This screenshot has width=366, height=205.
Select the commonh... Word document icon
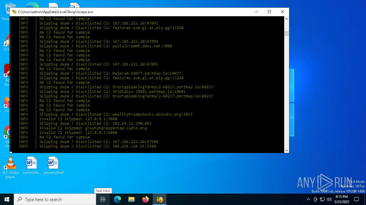click(x=32, y=165)
